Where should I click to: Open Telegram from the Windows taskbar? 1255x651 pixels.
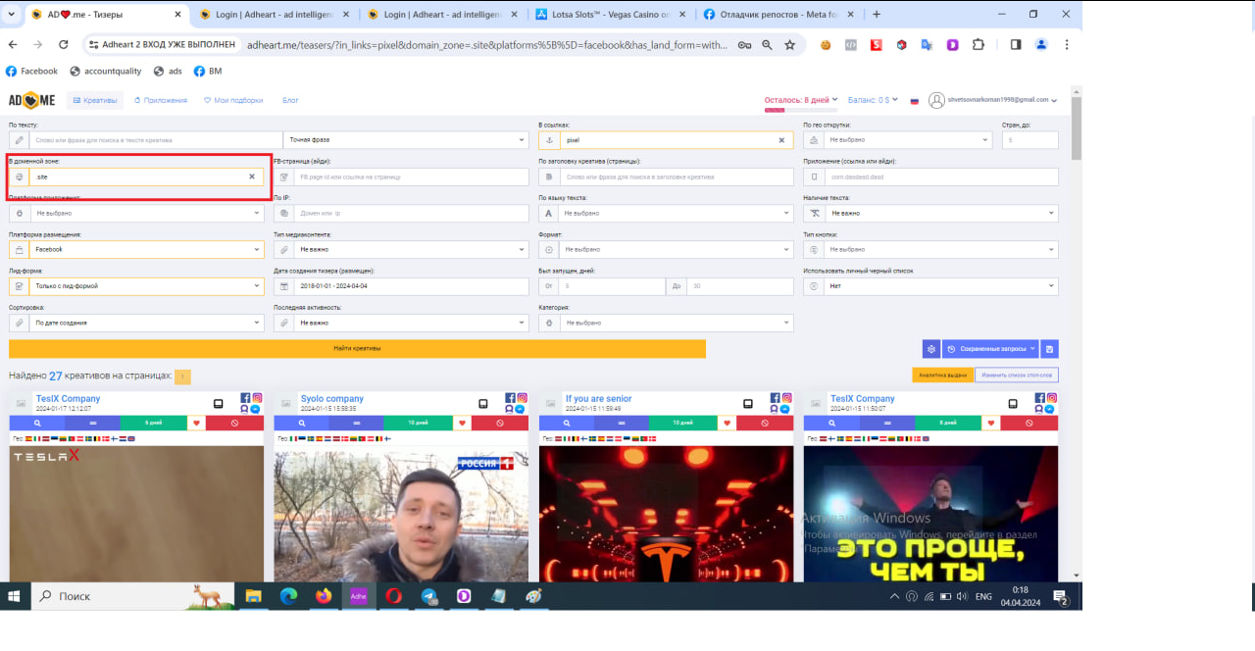428,596
